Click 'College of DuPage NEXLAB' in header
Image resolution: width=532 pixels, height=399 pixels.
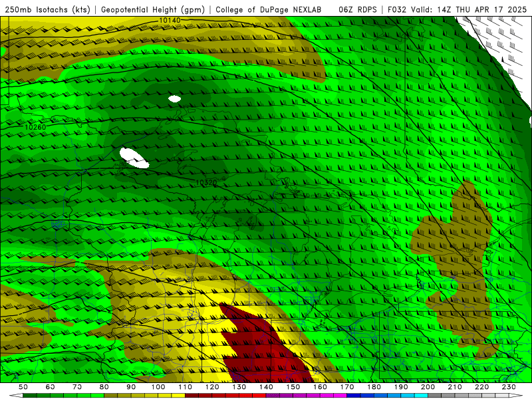point(269,10)
